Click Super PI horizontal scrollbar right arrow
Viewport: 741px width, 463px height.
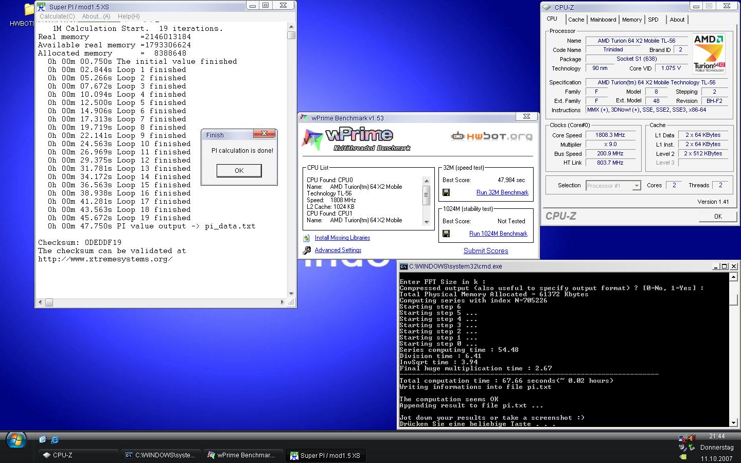tap(282, 302)
